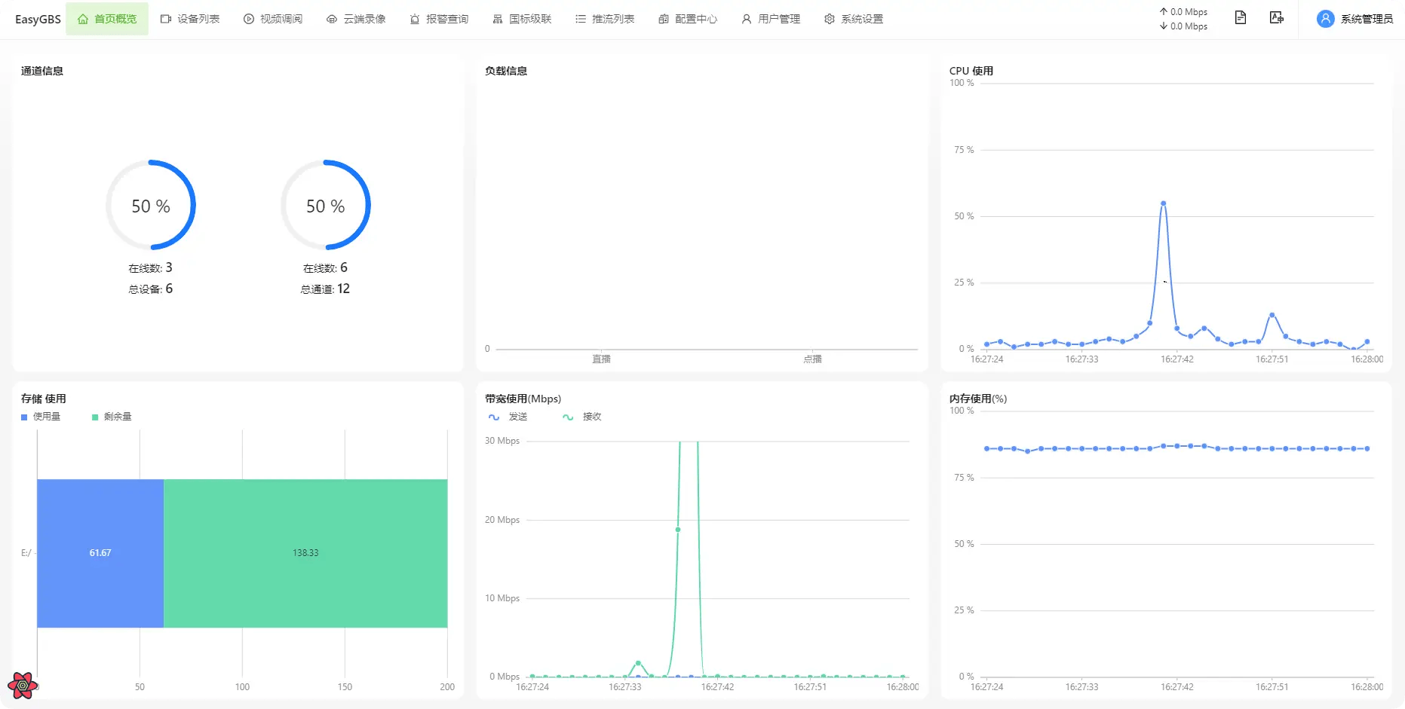Go to 用户管理 user management
1405x709 pixels.
[771, 19]
